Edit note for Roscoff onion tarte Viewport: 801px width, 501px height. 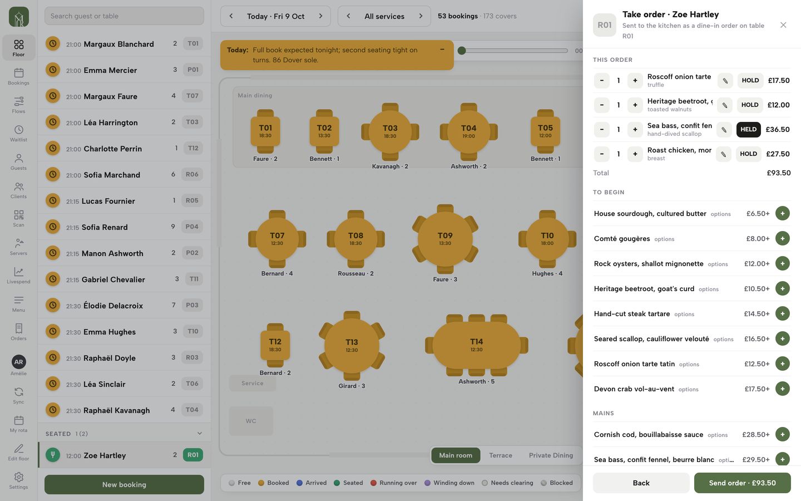click(x=725, y=81)
